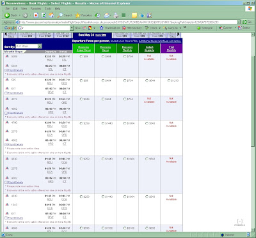The height and width of the screenshot is (238, 256).
Task: Open the Search pane from the toolbar
Action: (65, 15)
